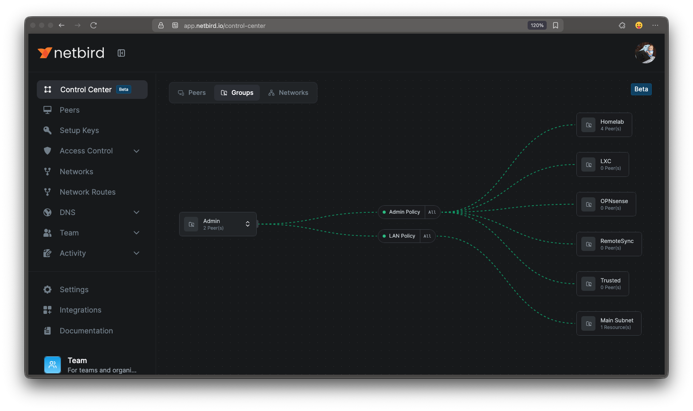Open the Documentation link
This screenshot has width=693, height=411.
[86, 331]
